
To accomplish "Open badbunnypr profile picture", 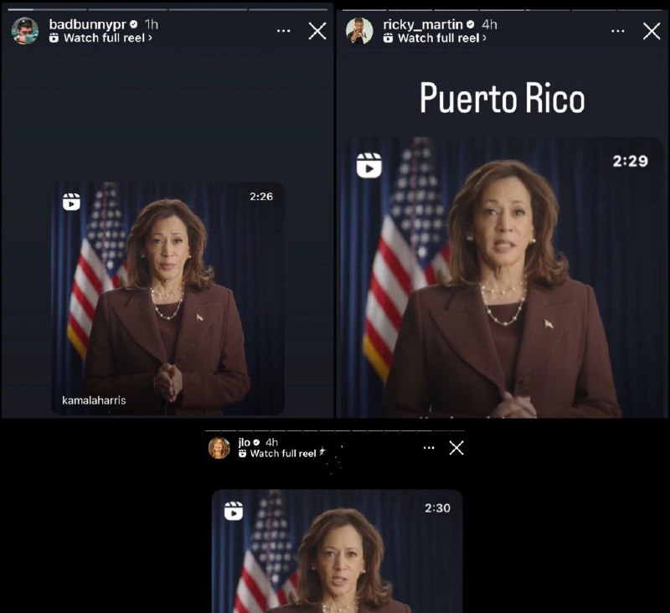I will [x=25, y=31].
